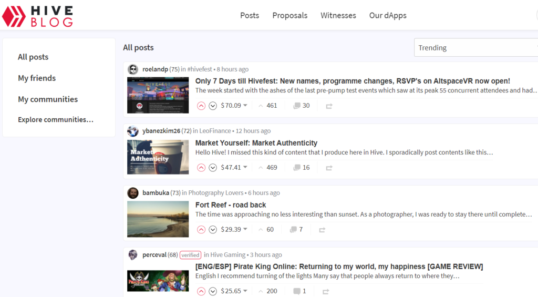Downvote the Fort Reef post

tap(213, 229)
